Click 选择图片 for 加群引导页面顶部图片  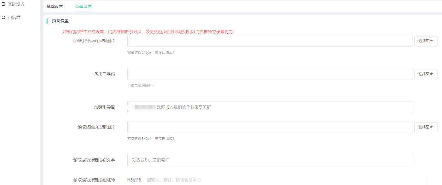click(x=425, y=41)
